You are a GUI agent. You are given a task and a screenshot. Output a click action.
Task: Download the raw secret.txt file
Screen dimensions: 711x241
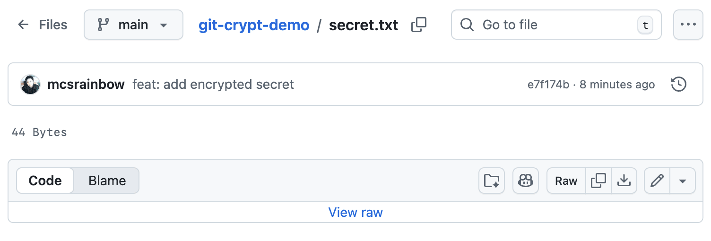(624, 181)
